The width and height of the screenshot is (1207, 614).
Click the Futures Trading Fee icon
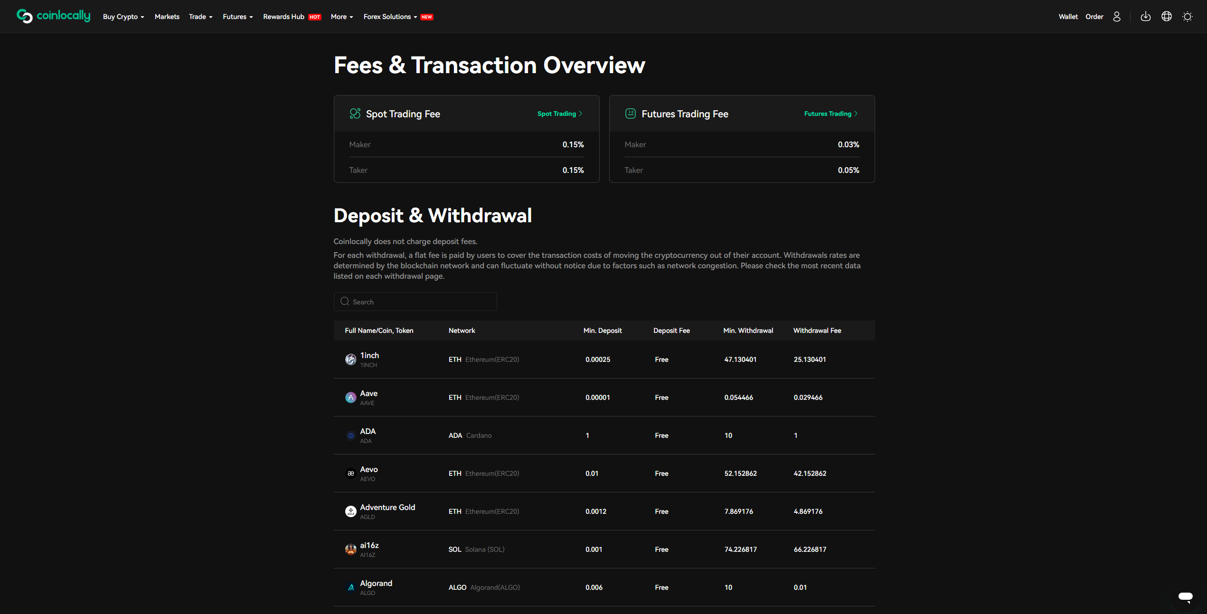631,113
